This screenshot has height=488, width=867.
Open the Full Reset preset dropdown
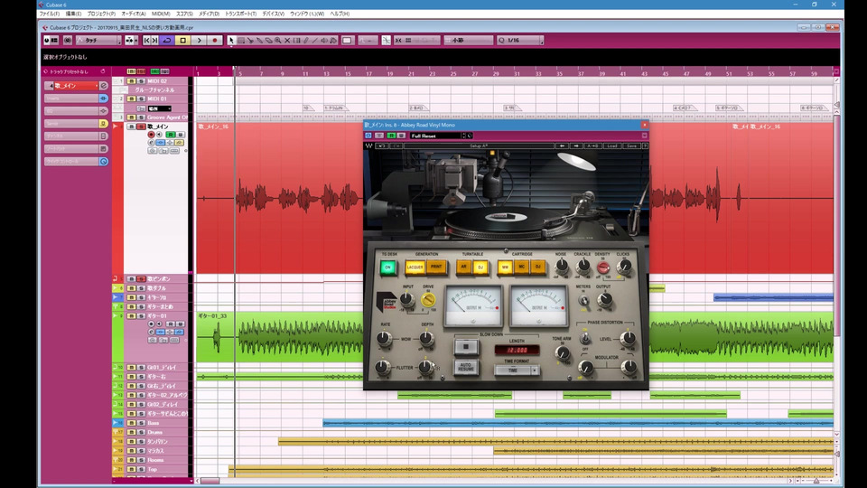pos(437,136)
